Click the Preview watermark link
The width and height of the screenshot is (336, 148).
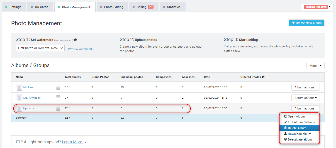click(x=80, y=49)
